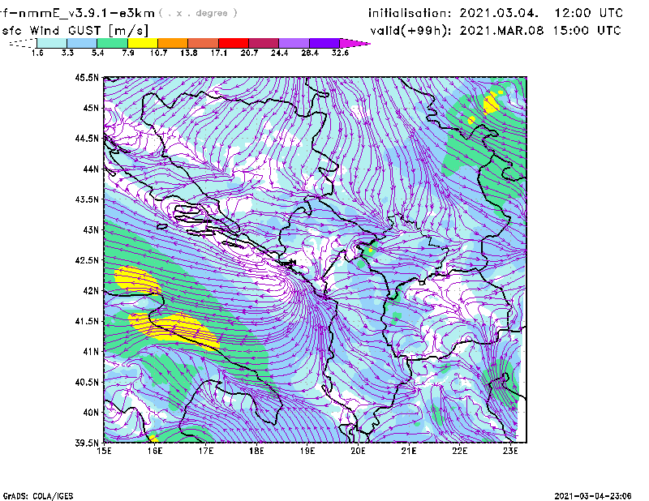Click the 'sfc Wind GUST [m/s]' title

point(75,31)
